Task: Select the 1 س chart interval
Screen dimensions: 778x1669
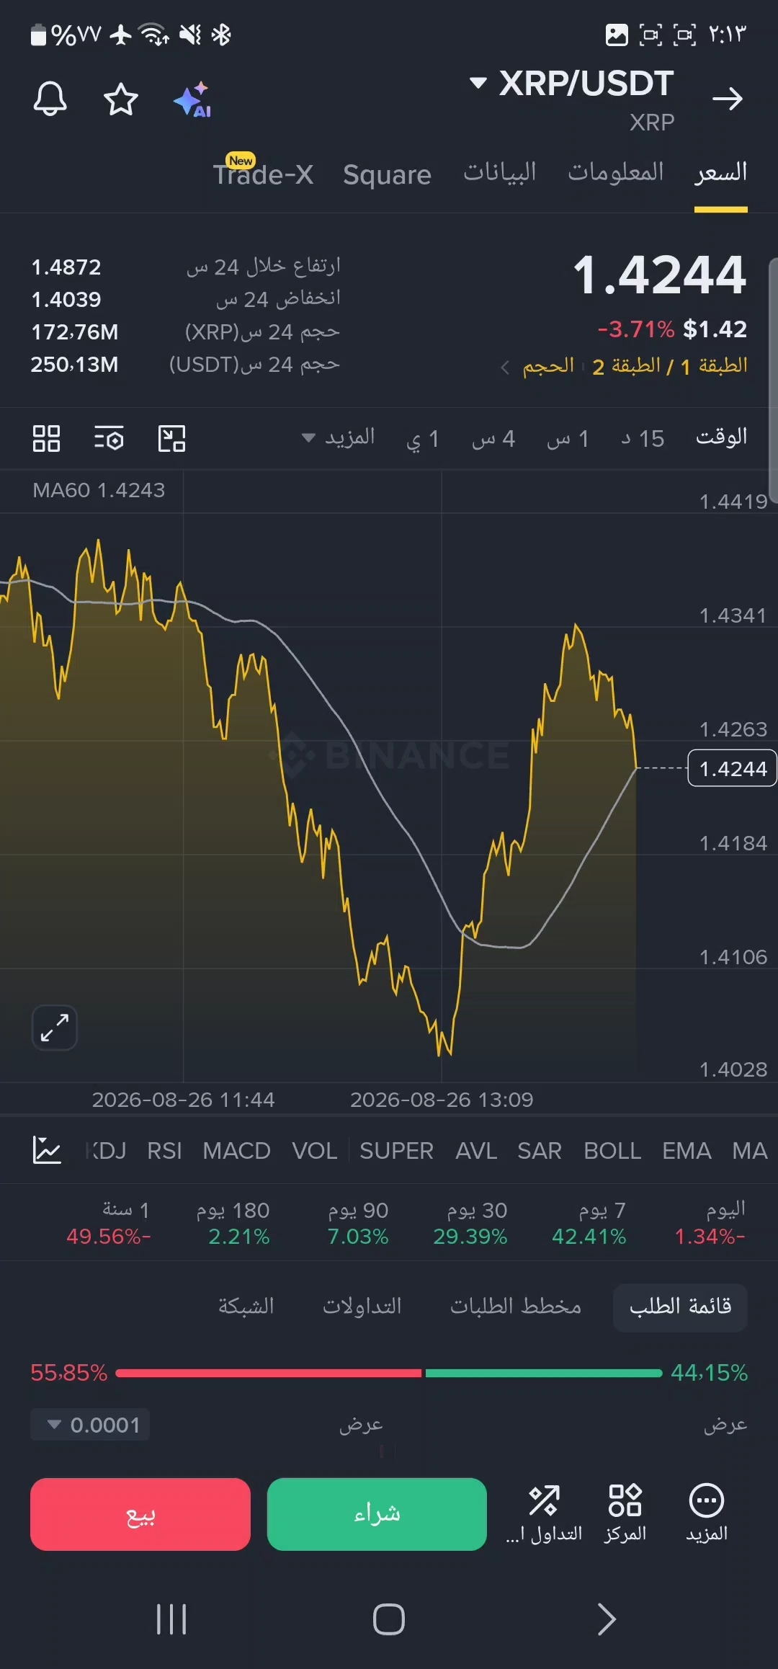Action: point(568,438)
